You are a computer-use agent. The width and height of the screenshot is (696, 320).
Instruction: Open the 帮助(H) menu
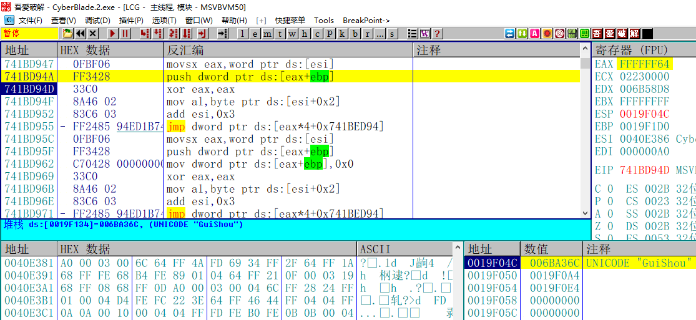pyautogui.click(x=234, y=21)
